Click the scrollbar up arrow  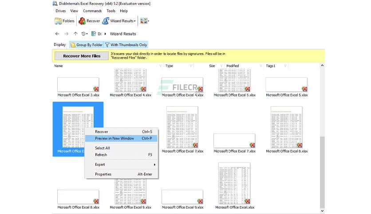click(x=322, y=65)
